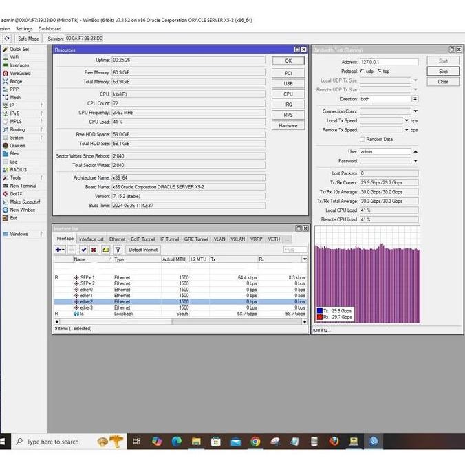Open the Settings menu

click(x=24, y=29)
